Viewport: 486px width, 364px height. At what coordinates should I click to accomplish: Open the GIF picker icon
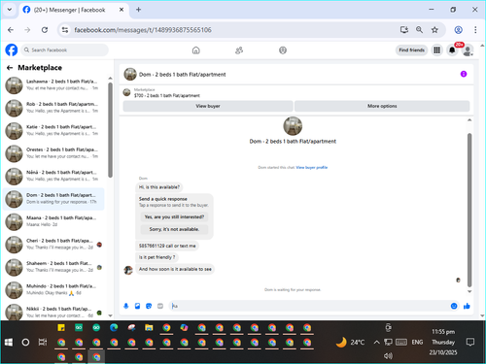(x=160, y=306)
